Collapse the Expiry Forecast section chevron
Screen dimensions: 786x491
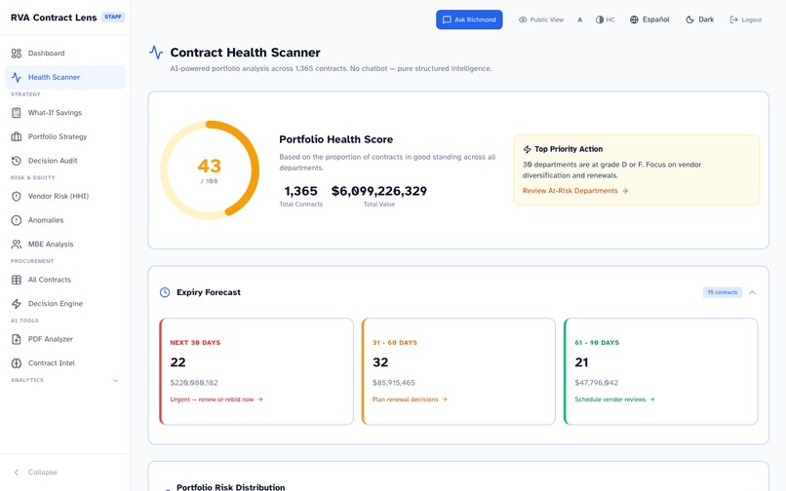752,292
